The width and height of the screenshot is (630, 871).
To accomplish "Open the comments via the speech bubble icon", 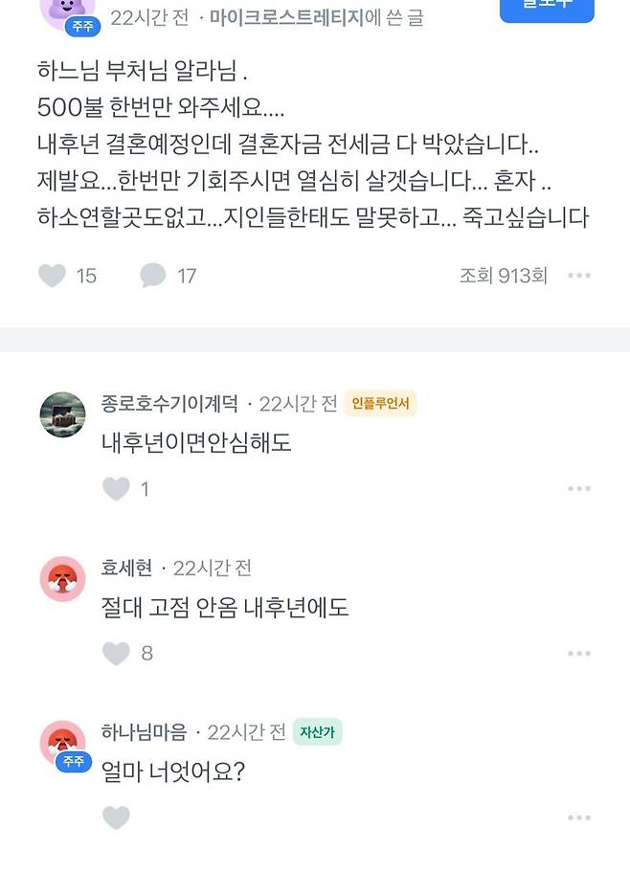I will [148, 276].
